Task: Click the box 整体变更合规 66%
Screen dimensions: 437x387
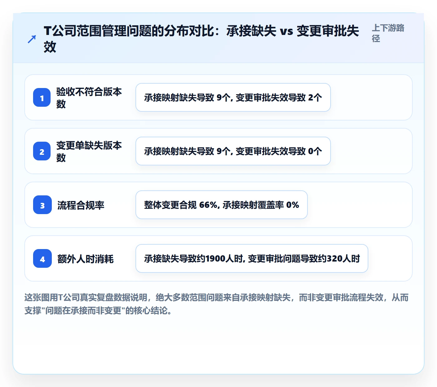Action: 222,205
